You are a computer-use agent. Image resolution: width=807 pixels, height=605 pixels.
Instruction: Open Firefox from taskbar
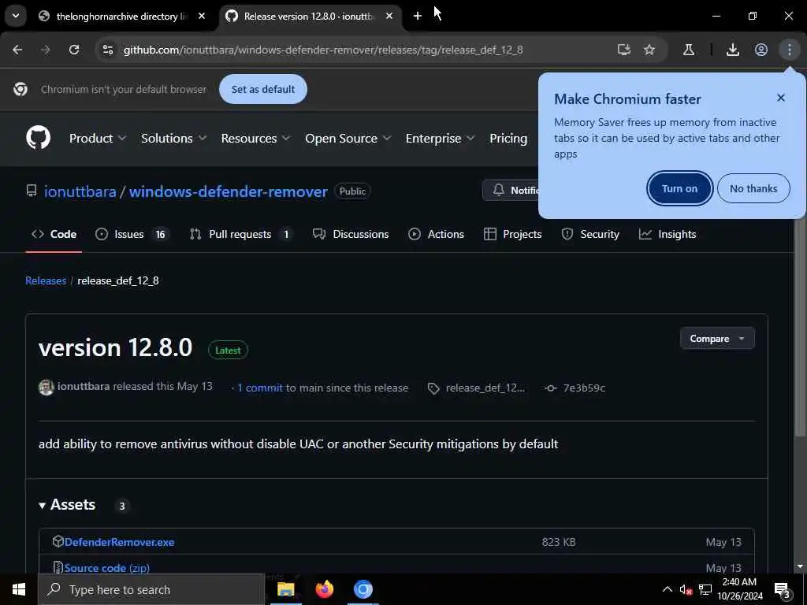point(324,589)
